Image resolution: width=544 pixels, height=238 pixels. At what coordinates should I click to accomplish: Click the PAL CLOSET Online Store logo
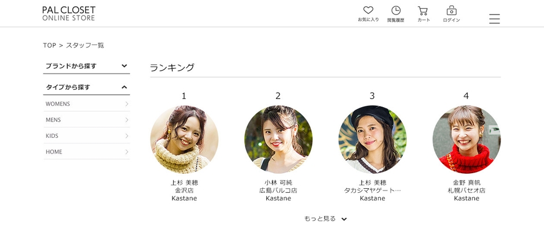[69, 13]
